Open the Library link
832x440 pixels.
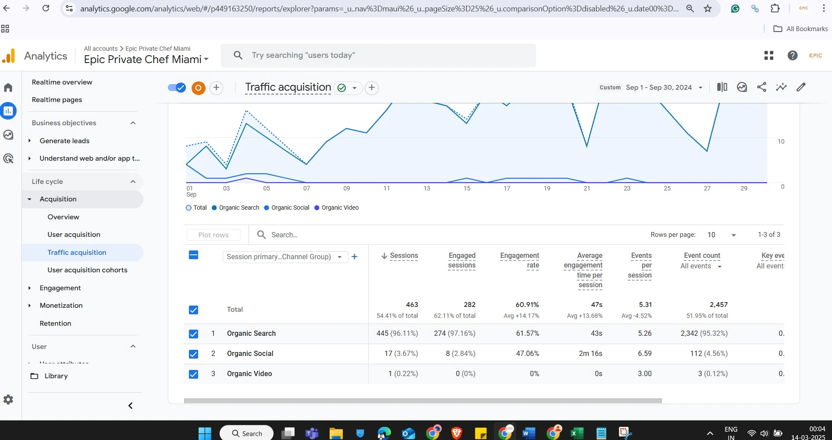[x=56, y=376]
